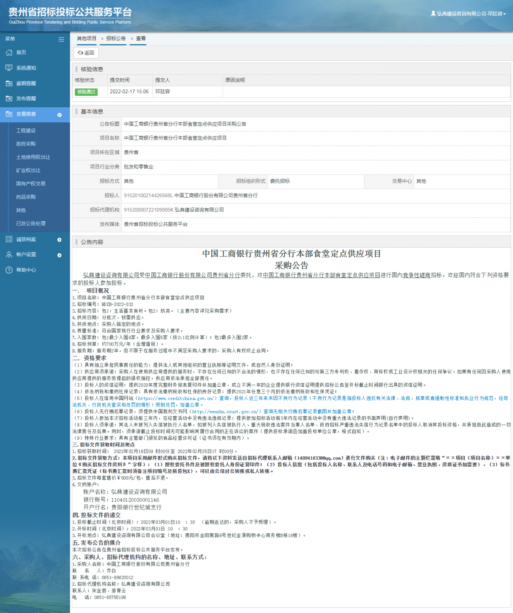
Task: Select the 逾期提醒 sidebar icon
Action: point(9,83)
